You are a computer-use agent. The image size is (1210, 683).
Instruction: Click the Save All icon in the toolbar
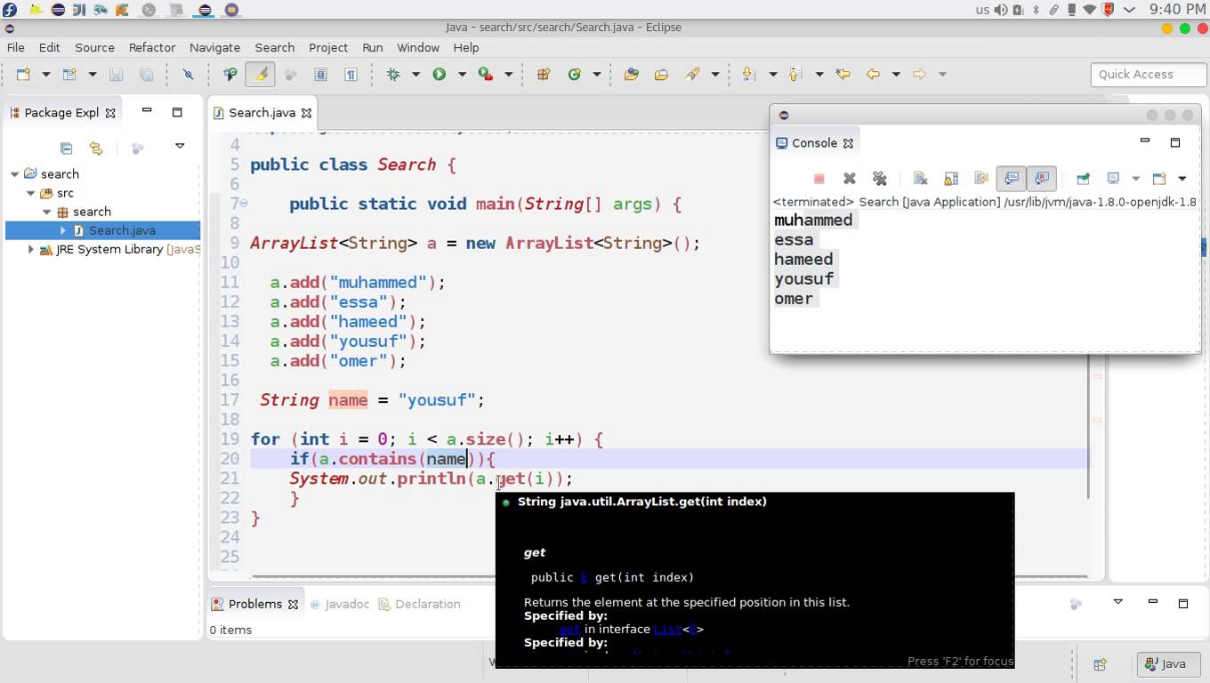pos(146,75)
